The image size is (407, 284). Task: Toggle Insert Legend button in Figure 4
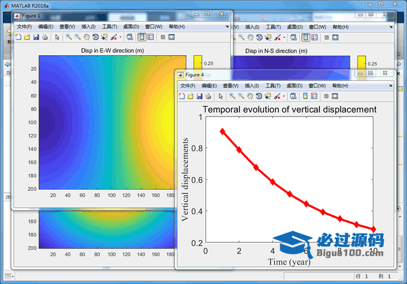click(x=314, y=97)
